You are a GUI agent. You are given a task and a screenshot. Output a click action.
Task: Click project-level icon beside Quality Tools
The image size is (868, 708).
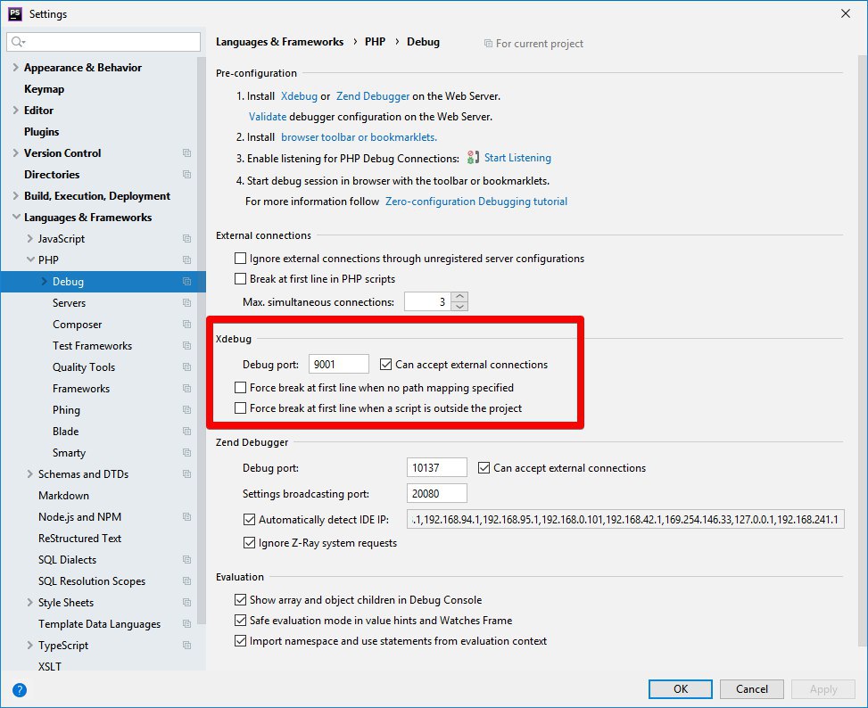point(186,367)
